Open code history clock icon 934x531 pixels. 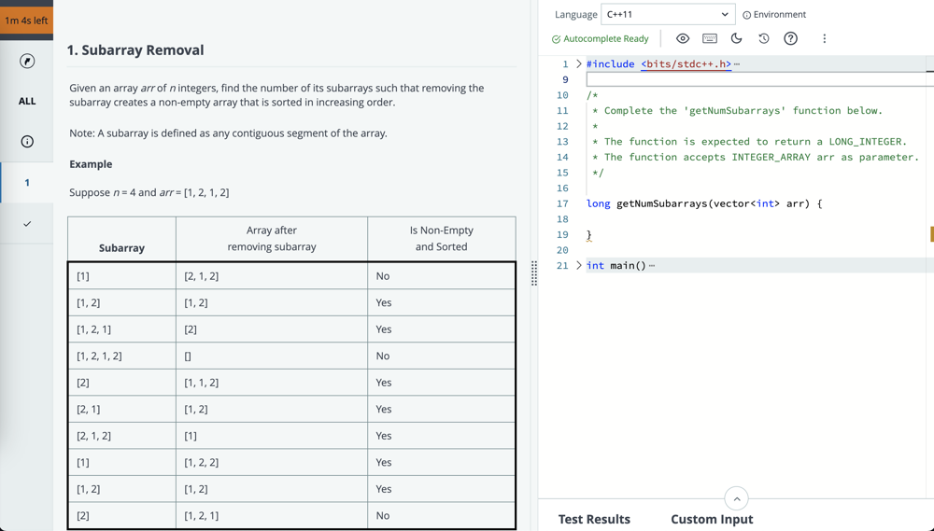(x=763, y=39)
